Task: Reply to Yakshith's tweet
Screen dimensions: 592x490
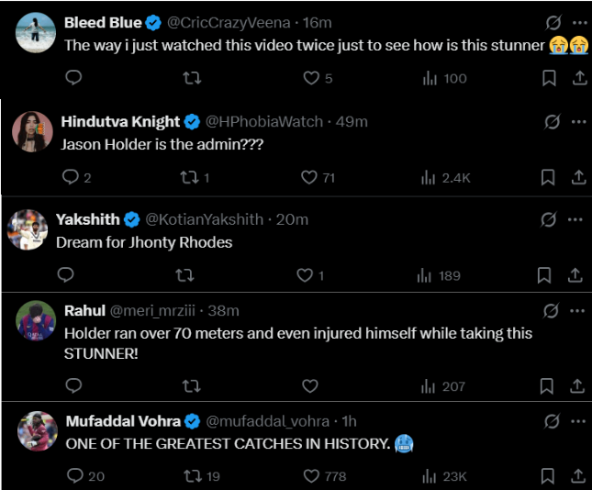Action: (x=65, y=274)
